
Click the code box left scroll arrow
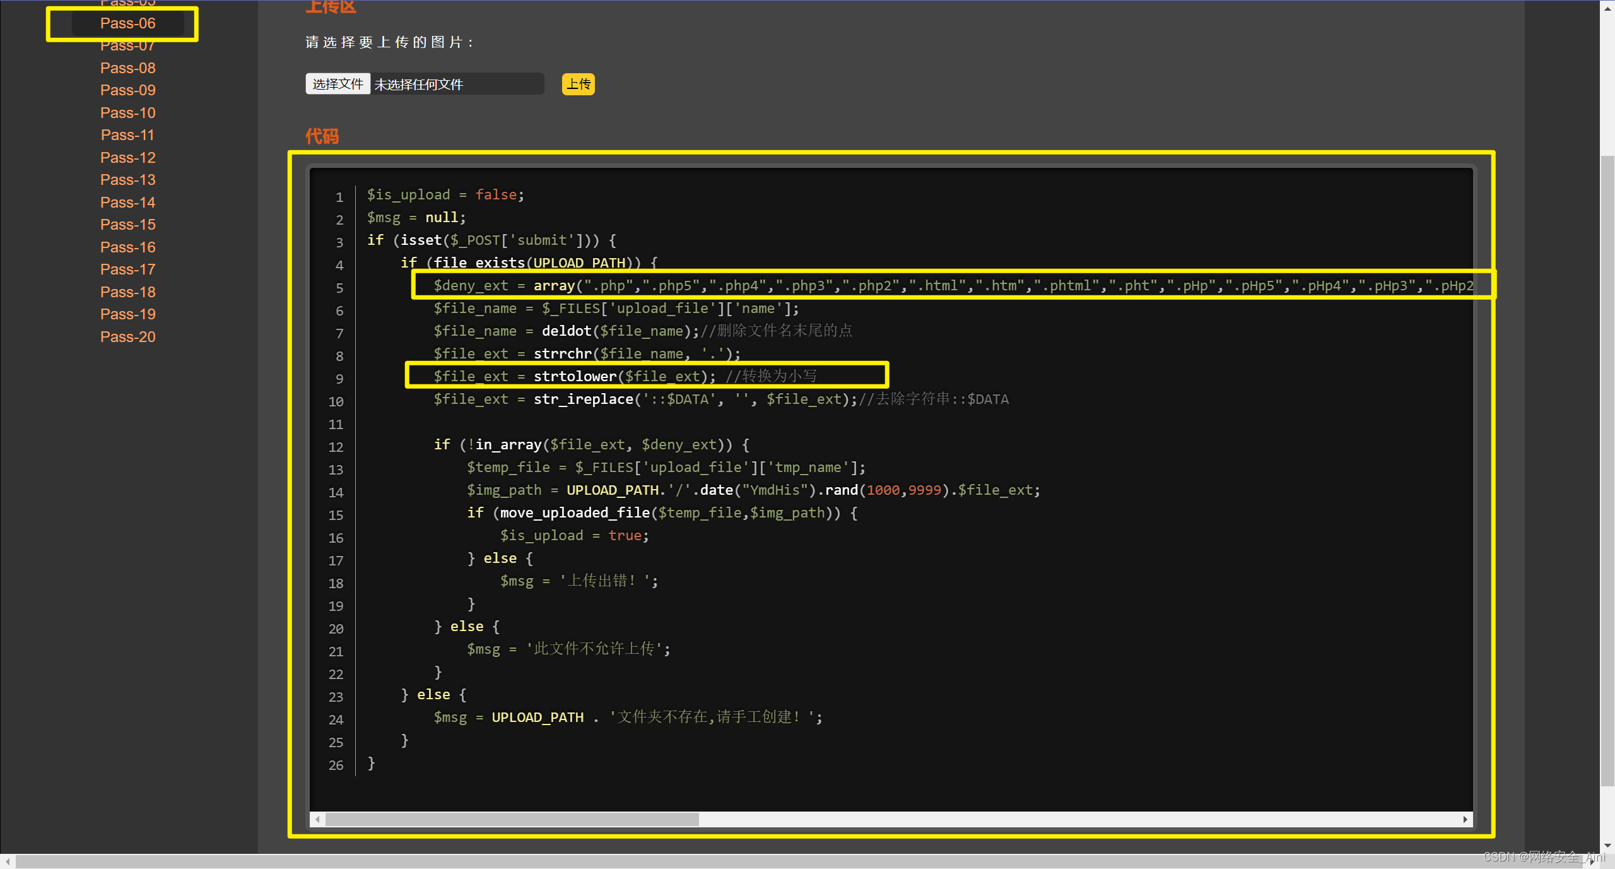pos(317,819)
